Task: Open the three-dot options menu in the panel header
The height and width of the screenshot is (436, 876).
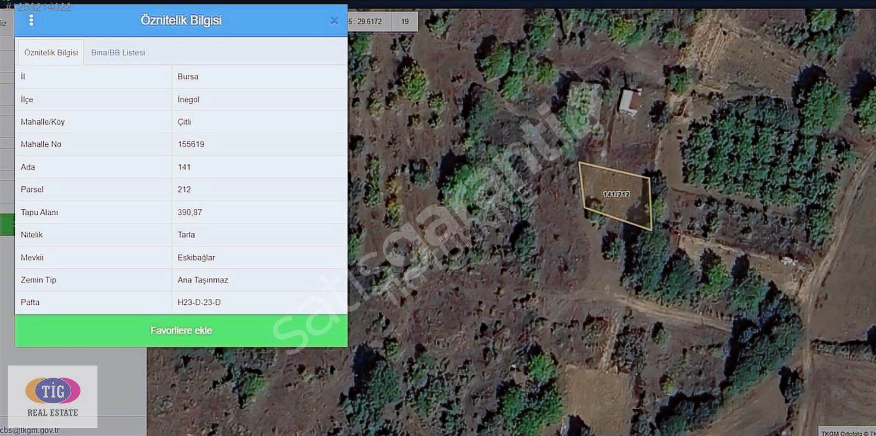Action: click(x=31, y=20)
